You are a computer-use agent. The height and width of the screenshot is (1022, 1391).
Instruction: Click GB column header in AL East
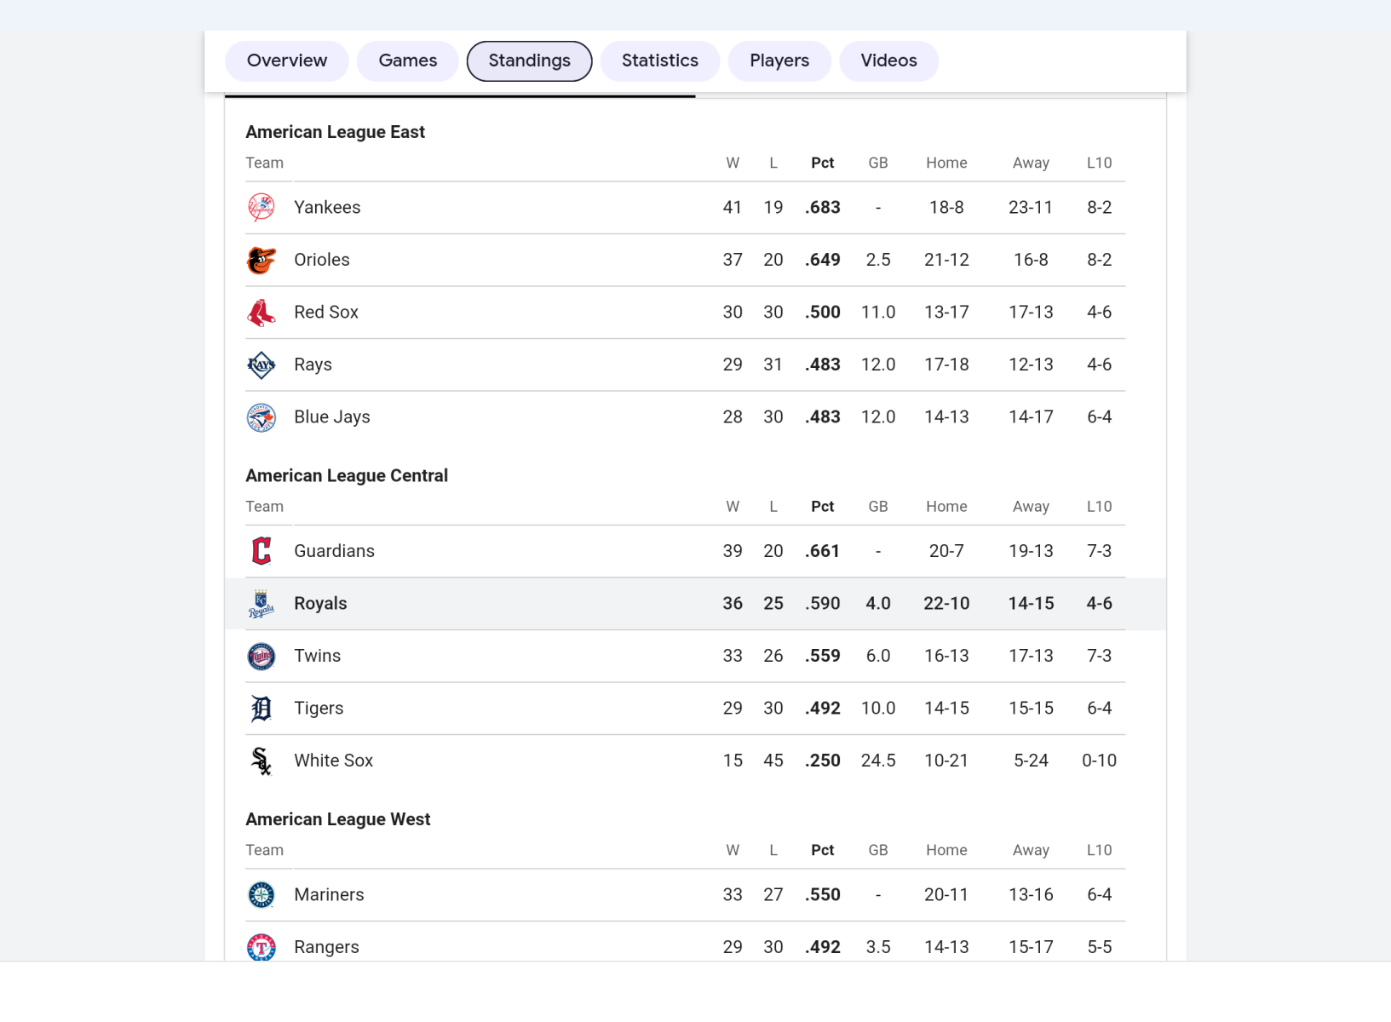(x=878, y=163)
